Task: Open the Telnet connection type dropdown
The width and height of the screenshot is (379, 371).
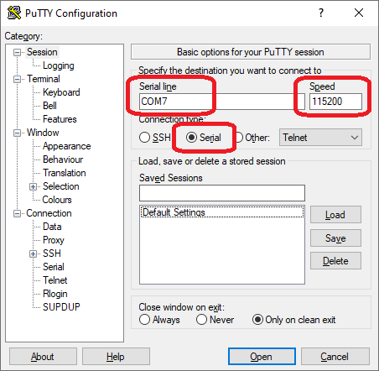Action: [x=320, y=138]
